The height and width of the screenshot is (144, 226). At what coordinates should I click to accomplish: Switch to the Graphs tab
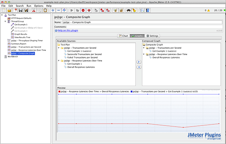coord(137,36)
